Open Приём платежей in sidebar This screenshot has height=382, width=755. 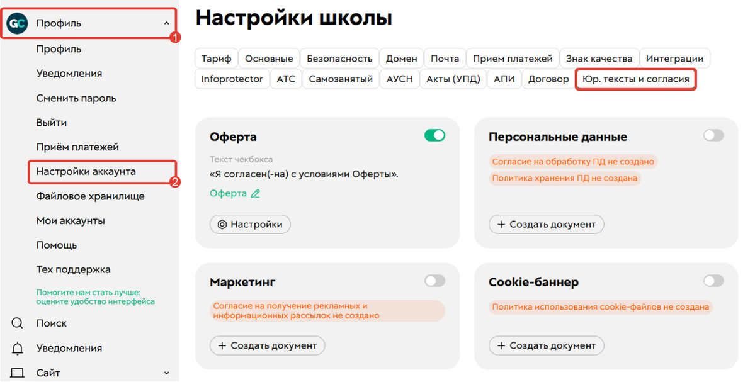click(x=77, y=147)
